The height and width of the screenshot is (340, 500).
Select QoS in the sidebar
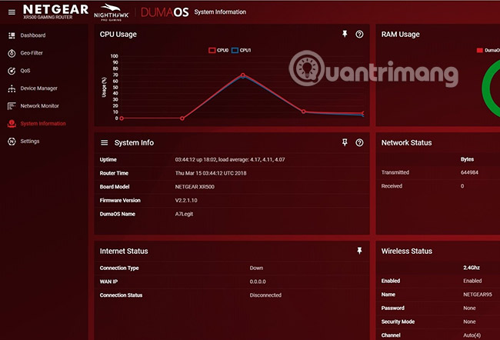[25, 71]
